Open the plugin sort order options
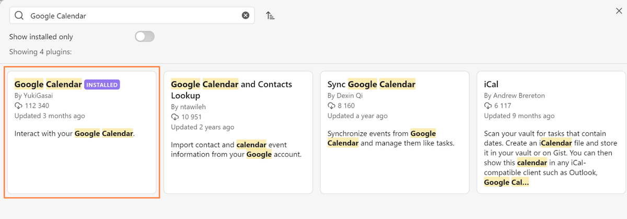 (270, 16)
